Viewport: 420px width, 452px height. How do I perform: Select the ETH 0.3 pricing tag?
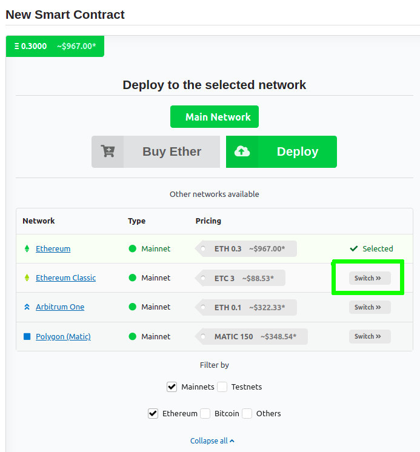point(246,248)
